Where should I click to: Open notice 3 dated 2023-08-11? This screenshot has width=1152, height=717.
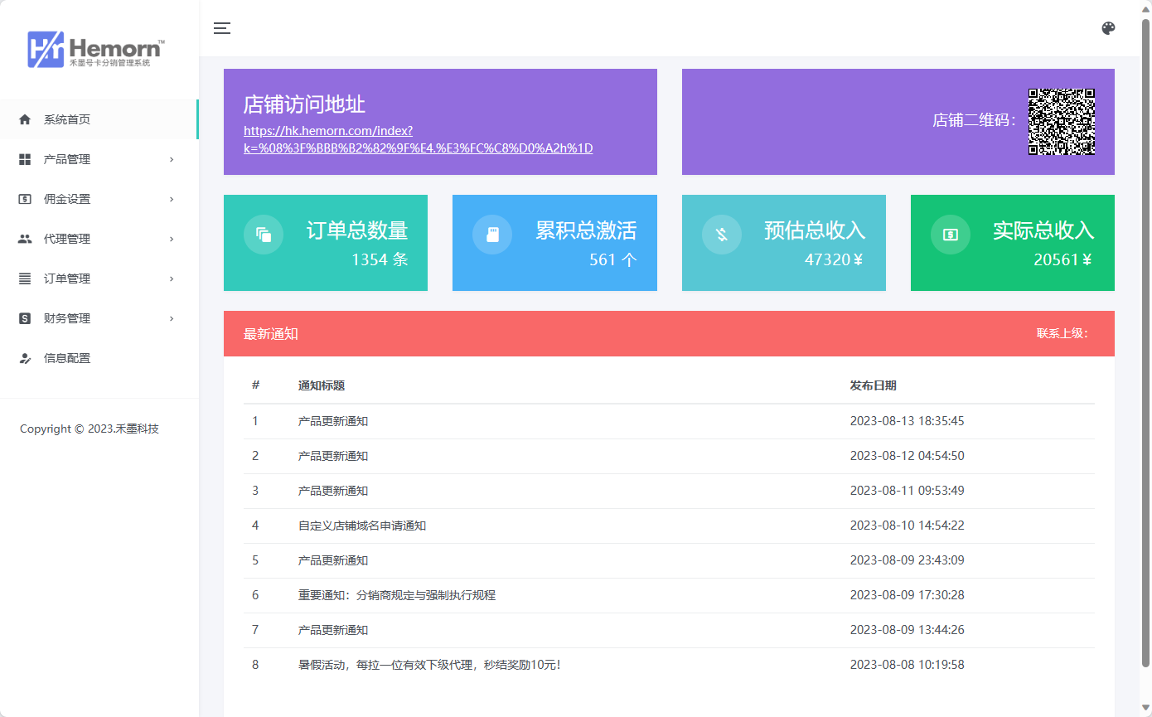coord(333,491)
